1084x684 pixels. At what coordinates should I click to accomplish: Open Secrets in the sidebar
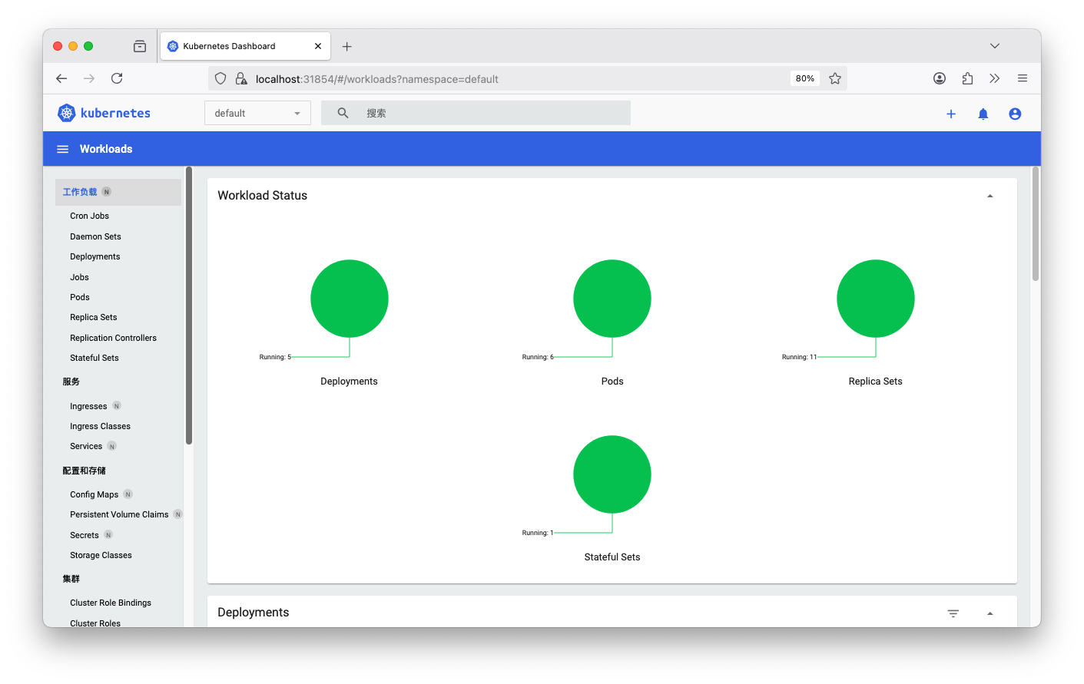[x=85, y=535]
